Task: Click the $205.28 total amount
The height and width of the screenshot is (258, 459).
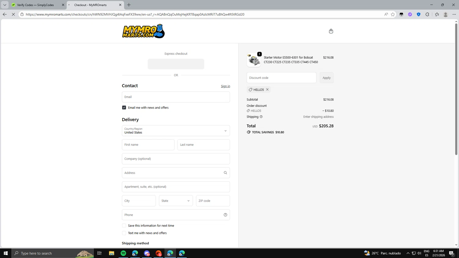Action: 326,126
